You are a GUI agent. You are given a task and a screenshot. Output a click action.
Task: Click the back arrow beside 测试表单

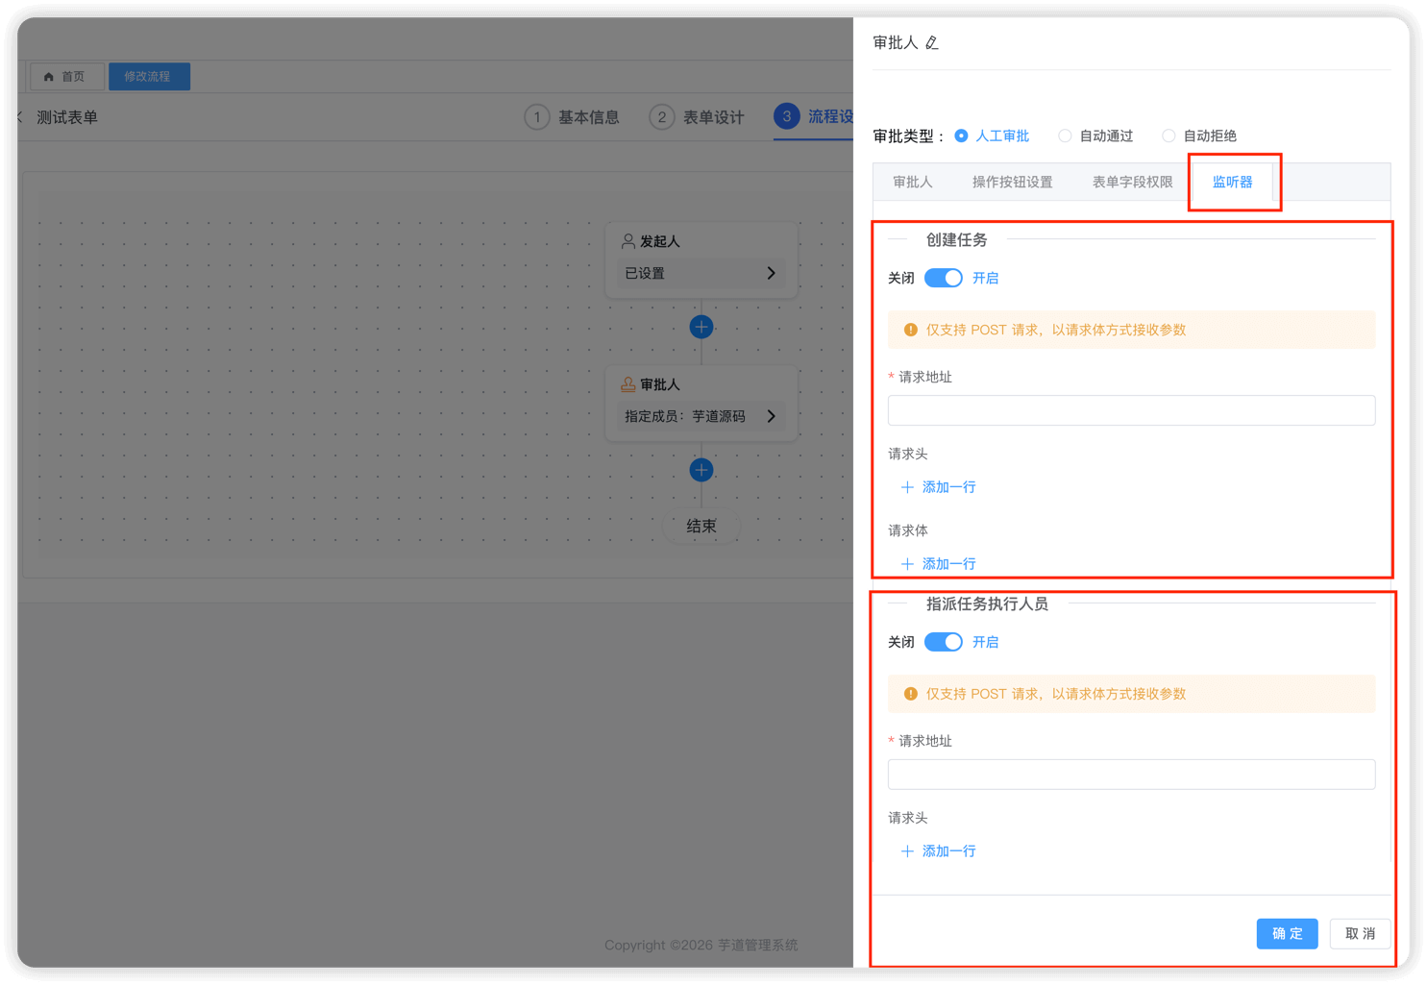[x=15, y=116]
